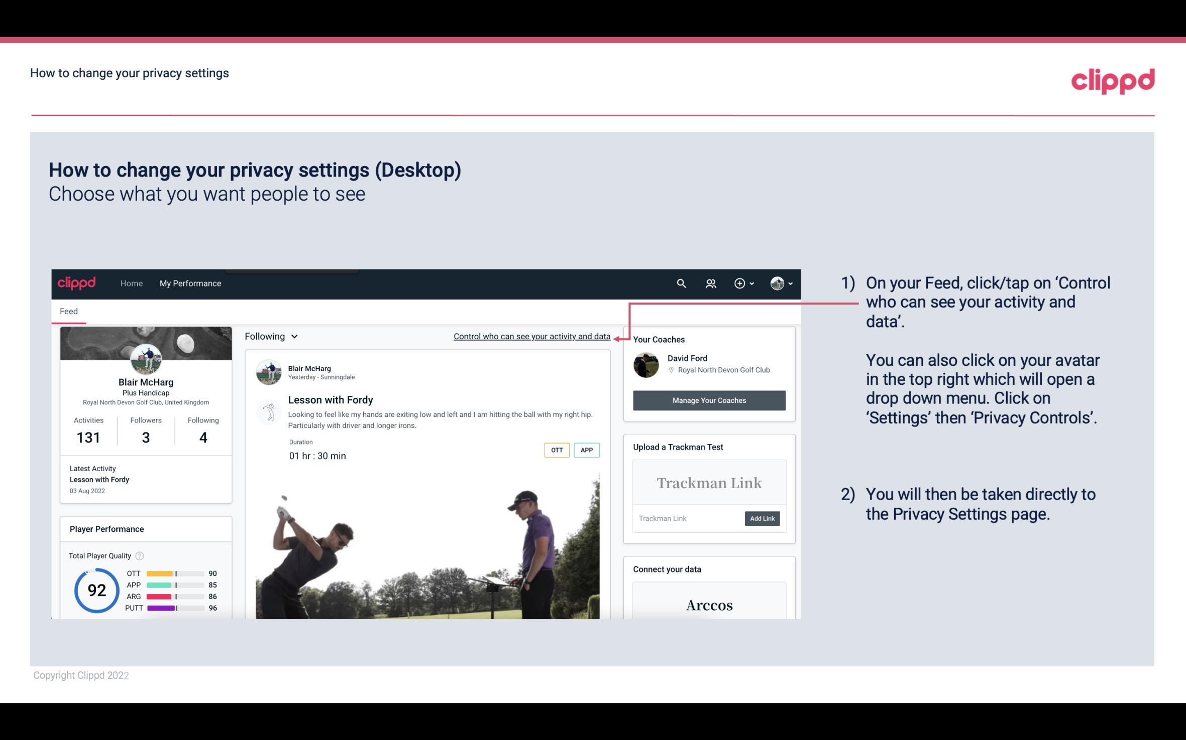
Task: Click the My Performance menu item
Action: 190,283
